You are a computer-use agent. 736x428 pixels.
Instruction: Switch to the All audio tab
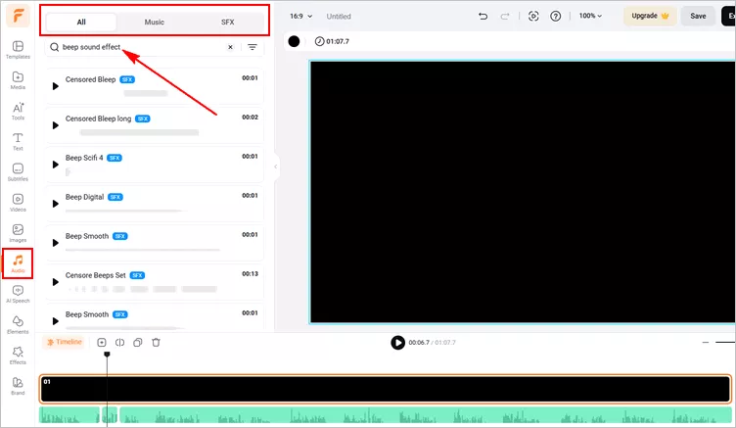[x=81, y=23]
